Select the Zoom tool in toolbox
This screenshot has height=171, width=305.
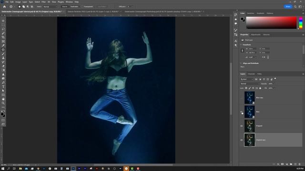(x=3, y=103)
